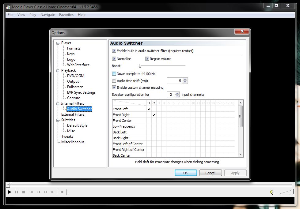Toggle the Regain volume checkbox
The width and height of the screenshot is (300, 209).
(x=147, y=59)
